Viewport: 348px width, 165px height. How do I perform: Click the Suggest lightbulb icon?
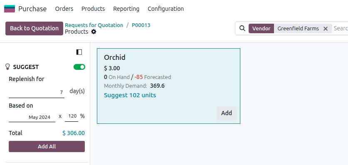pos(7,67)
